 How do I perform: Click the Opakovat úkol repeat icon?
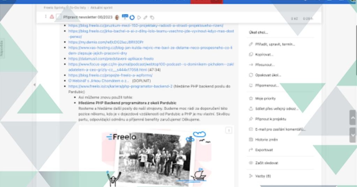tap(251, 75)
